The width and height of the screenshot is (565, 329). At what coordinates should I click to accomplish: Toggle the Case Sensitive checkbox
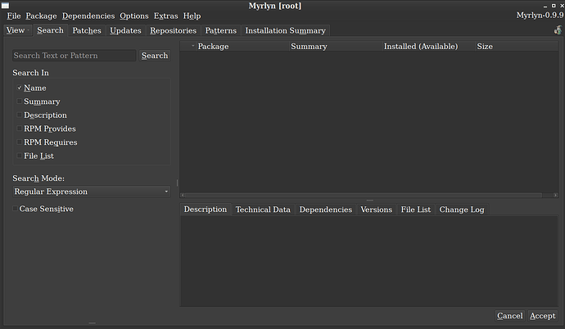(x=15, y=209)
